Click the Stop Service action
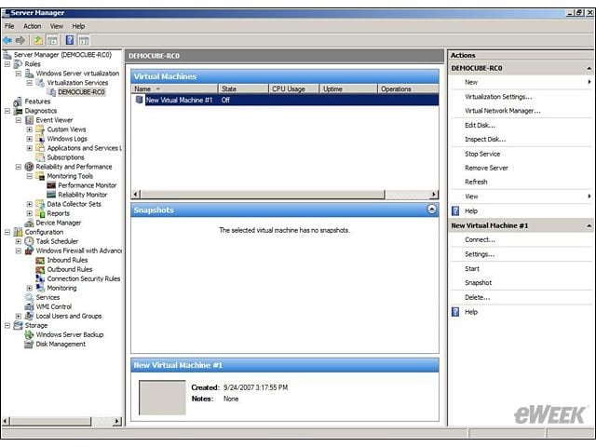 point(482,154)
